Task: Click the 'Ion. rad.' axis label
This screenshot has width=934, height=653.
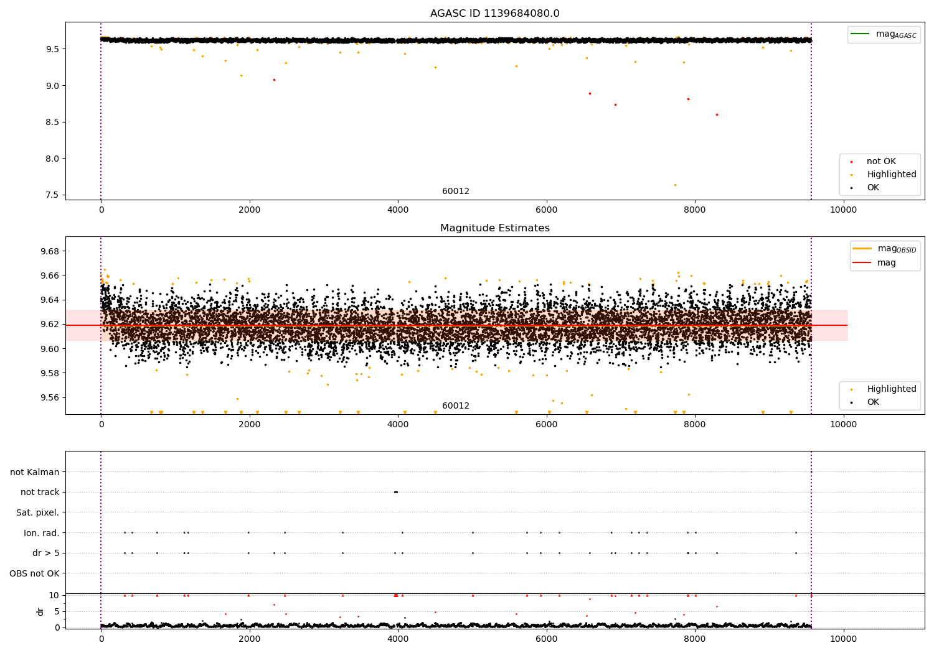Action: [42, 534]
